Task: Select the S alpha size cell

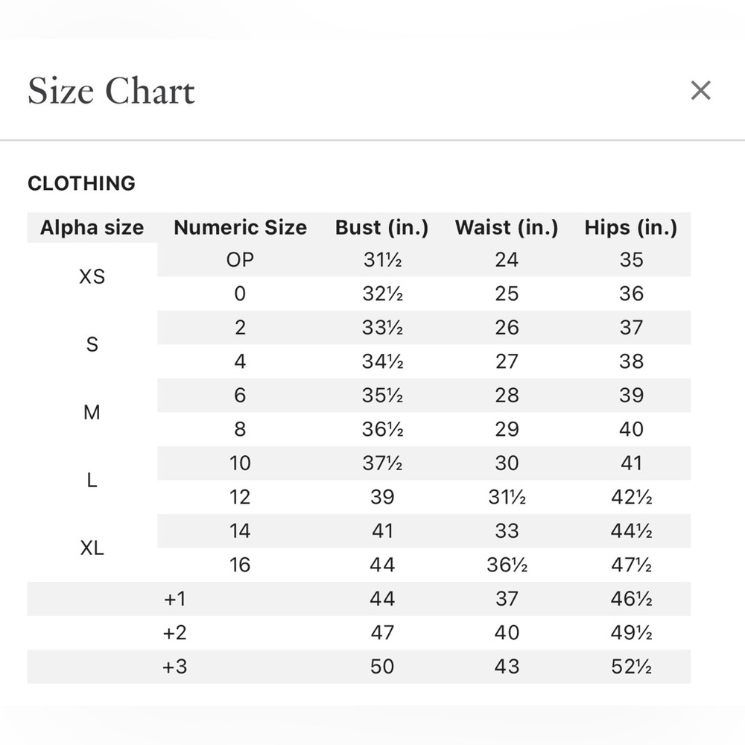Action: click(92, 344)
